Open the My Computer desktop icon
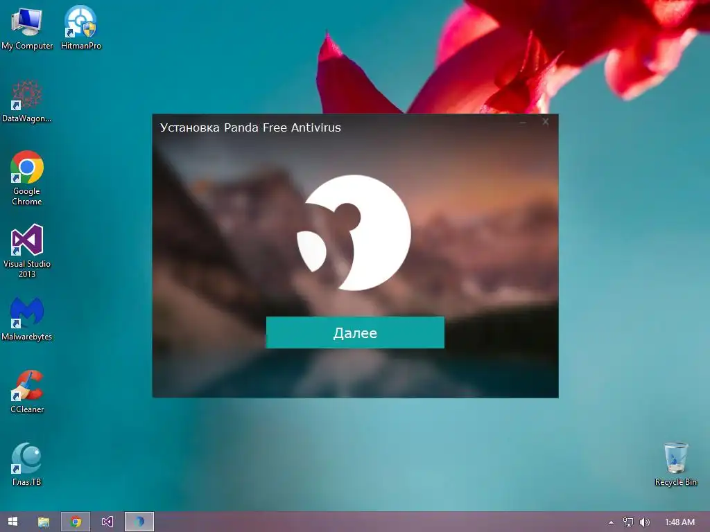This screenshot has width=710, height=532. pyautogui.click(x=27, y=28)
